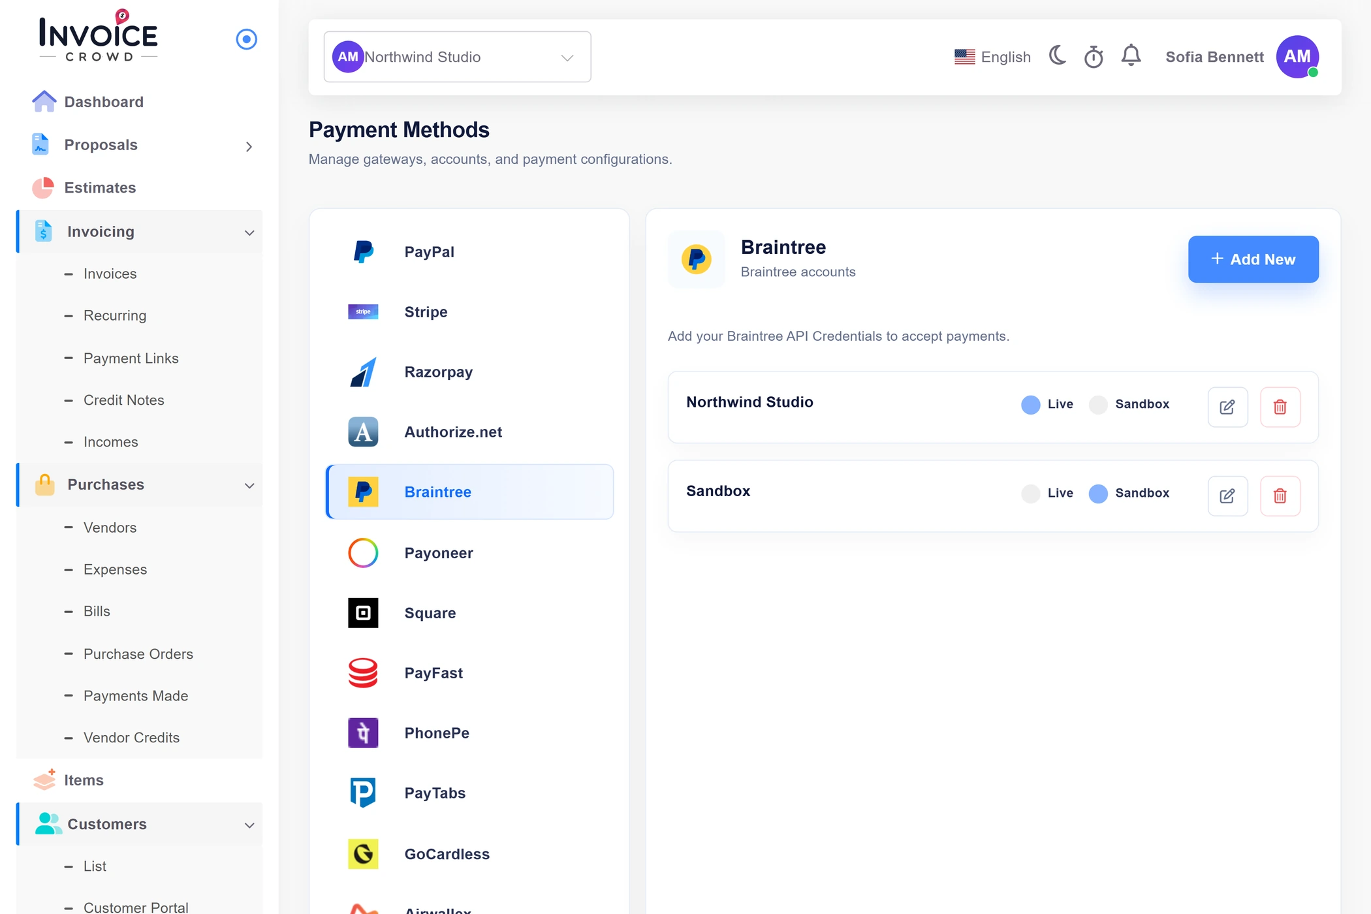Open Purchase Orders menu item
The height and width of the screenshot is (914, 1371).
click(138, 654)
